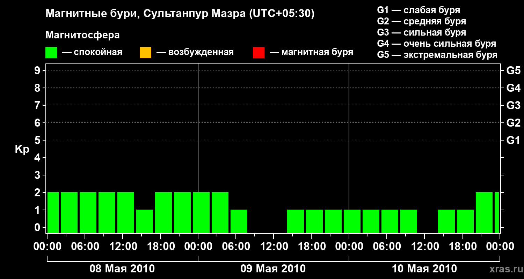
Task: Click the '09 Мая 2010' date label
Action: tap(273, 269)
